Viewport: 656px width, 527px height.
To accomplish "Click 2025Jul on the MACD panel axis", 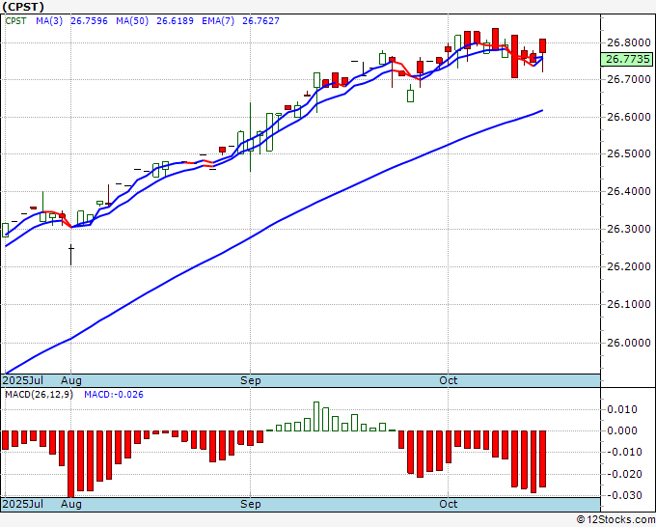I will tap(23, 504).
